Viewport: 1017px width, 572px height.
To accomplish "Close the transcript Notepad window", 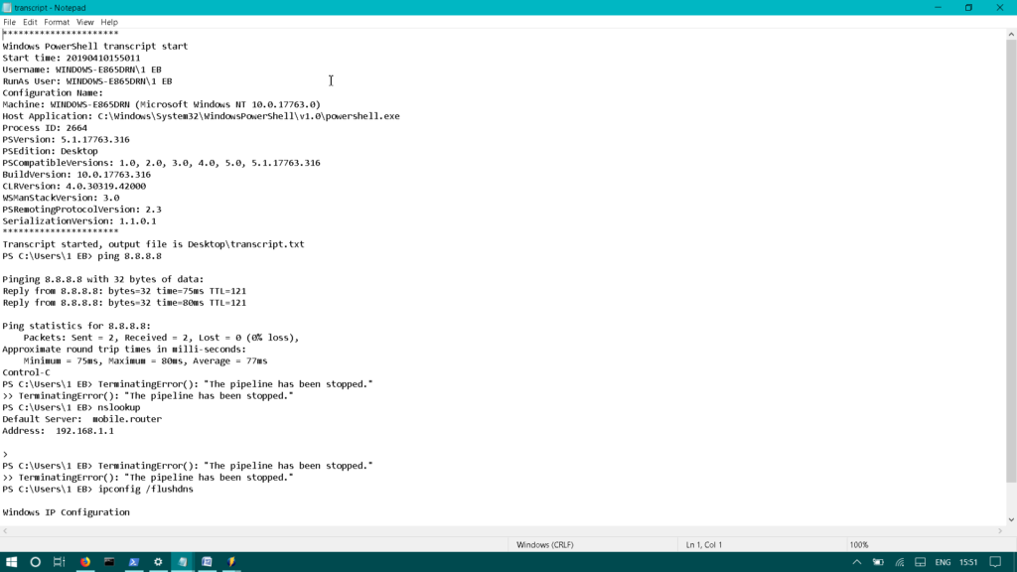I will point(999,8).
